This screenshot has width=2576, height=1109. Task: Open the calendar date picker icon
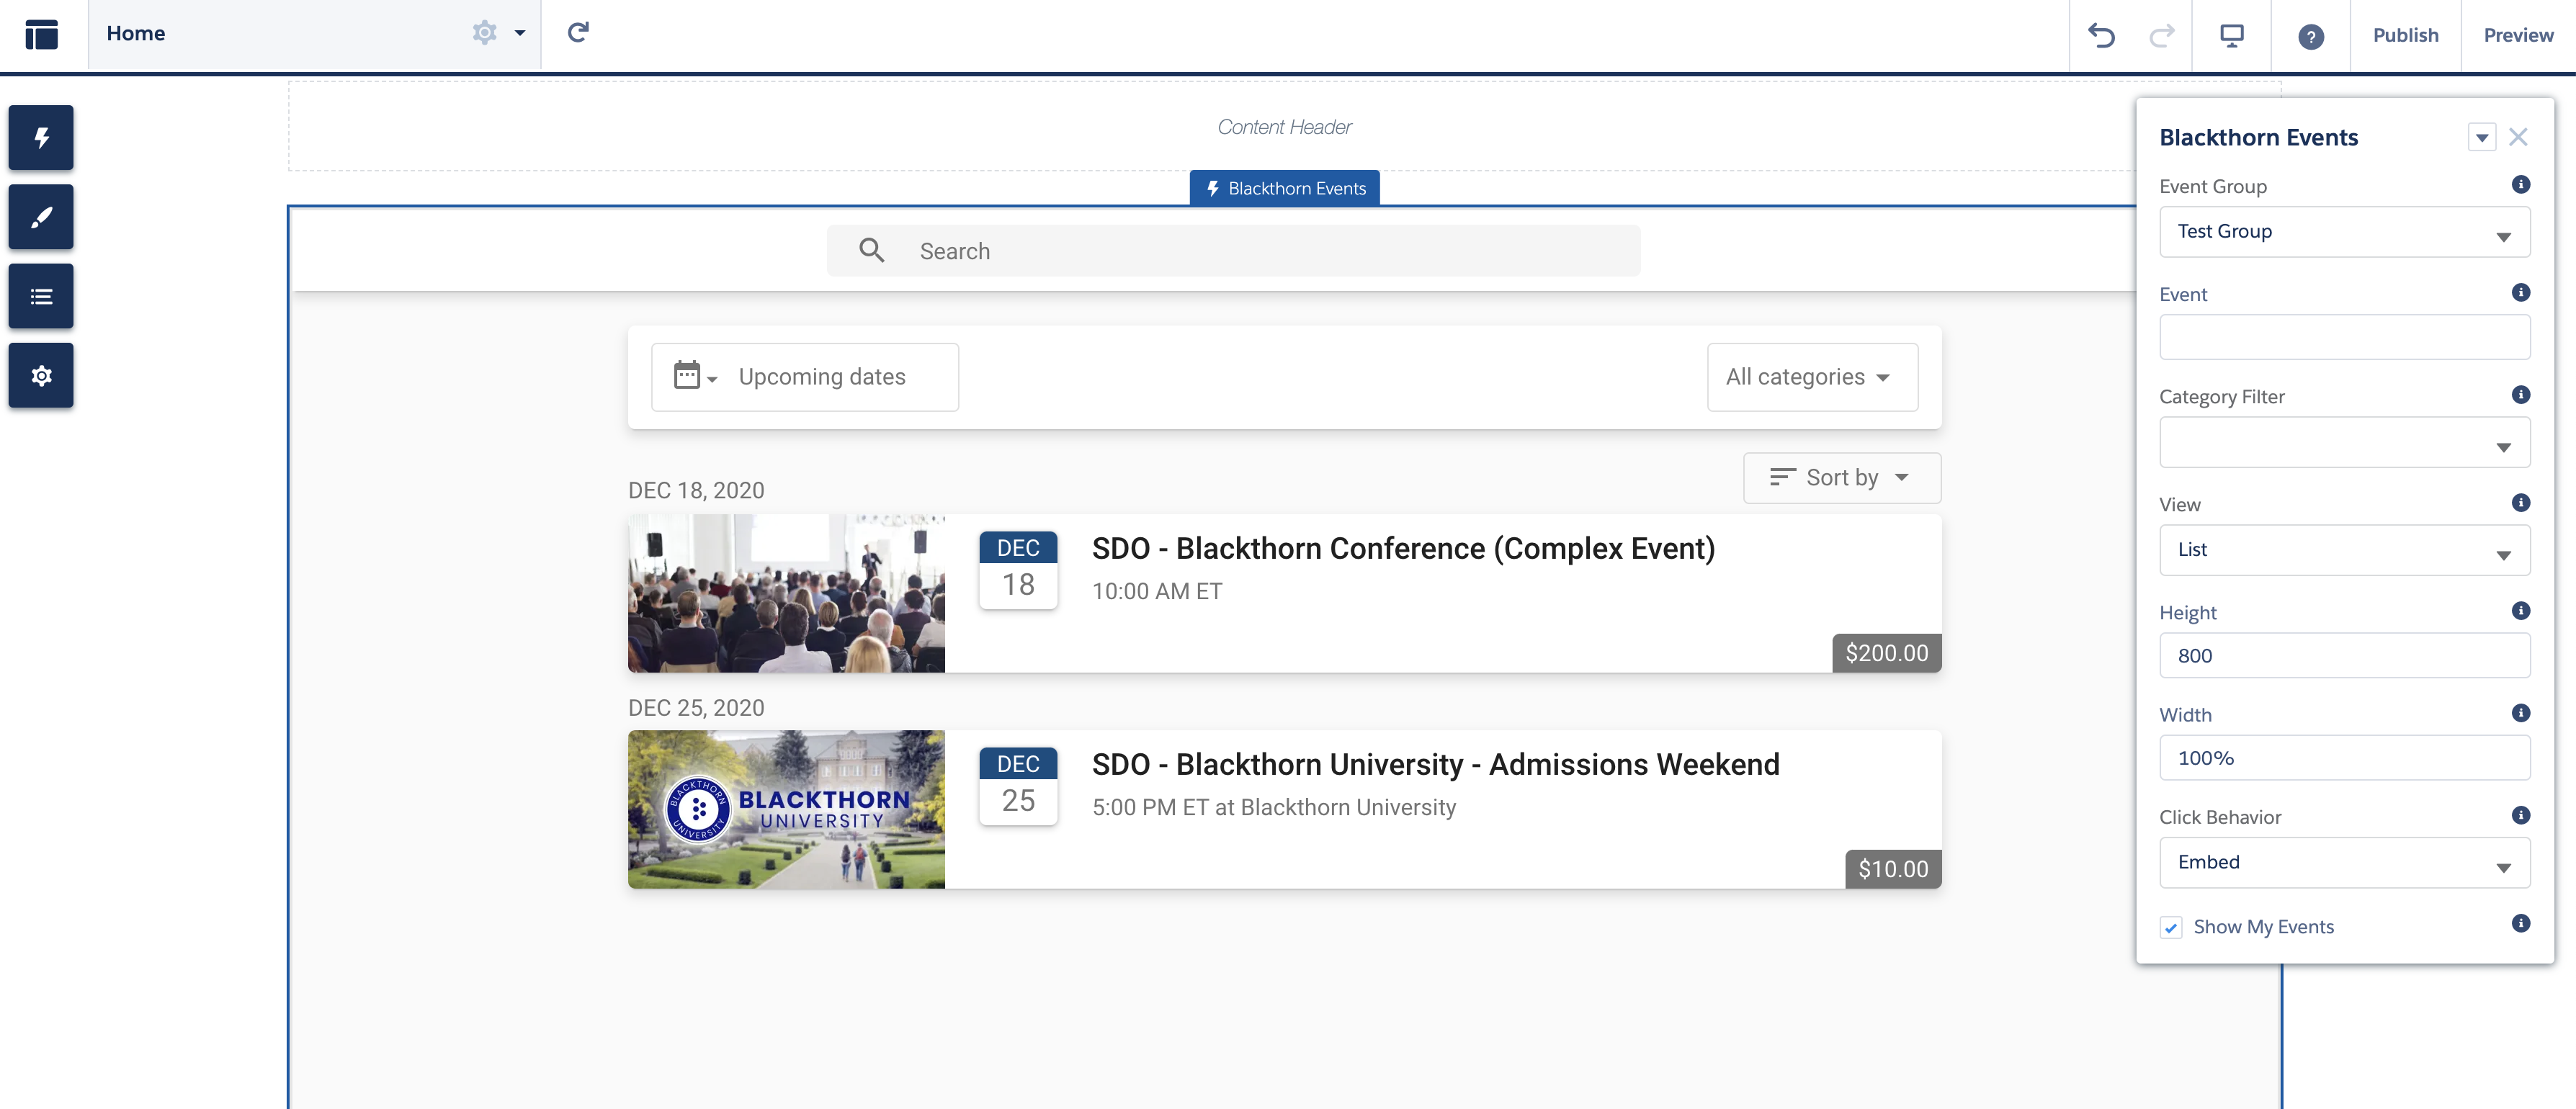[x=695, y=376]
